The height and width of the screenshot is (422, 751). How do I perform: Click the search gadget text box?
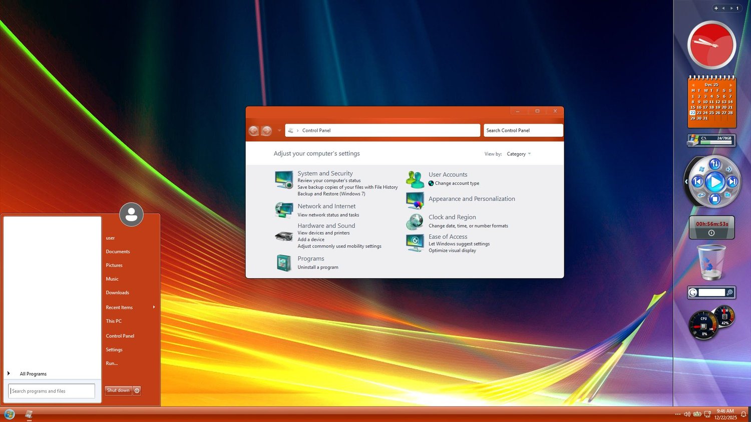[711, 293]
